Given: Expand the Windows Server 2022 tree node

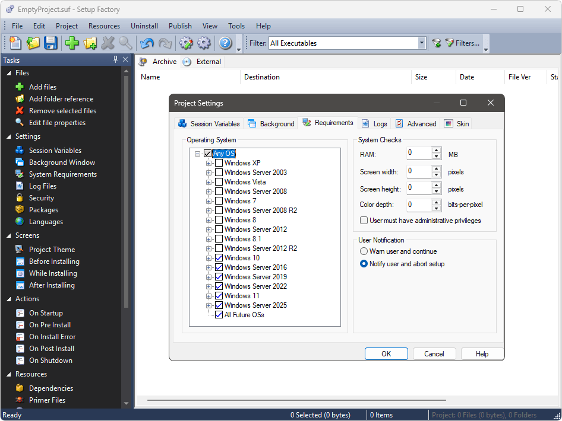Looking at the screenshot, I should pyautogui.click(x=209, y=286).
